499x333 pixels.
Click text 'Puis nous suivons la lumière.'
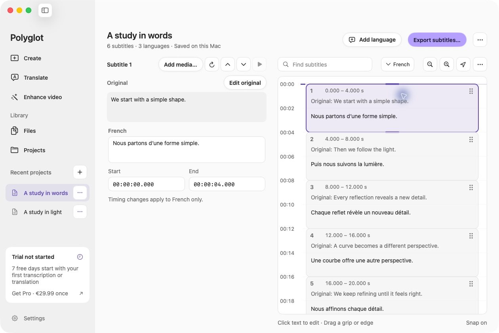pyautogui.click(x=347, y=164)
